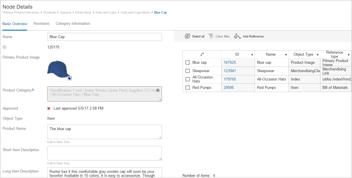This screenshot has height=178, width=352.
Task: Click the Short Item Description text area
Action: click(105, 153)
